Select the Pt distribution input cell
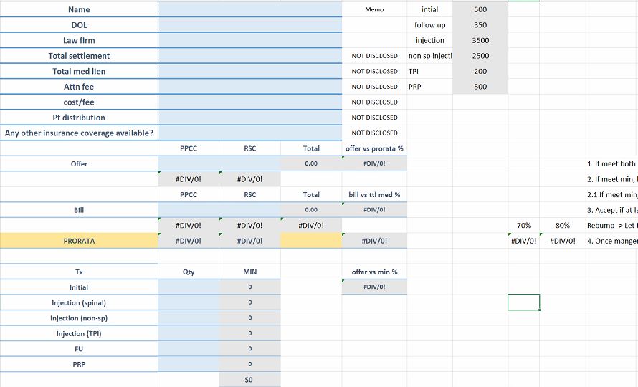This screenshot has height=387, width=638. coord(250,118)
